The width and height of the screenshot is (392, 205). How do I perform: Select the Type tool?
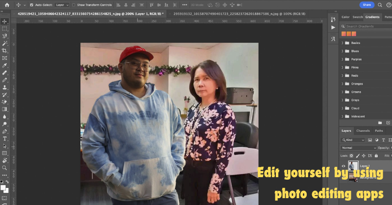tap(4, 139)
